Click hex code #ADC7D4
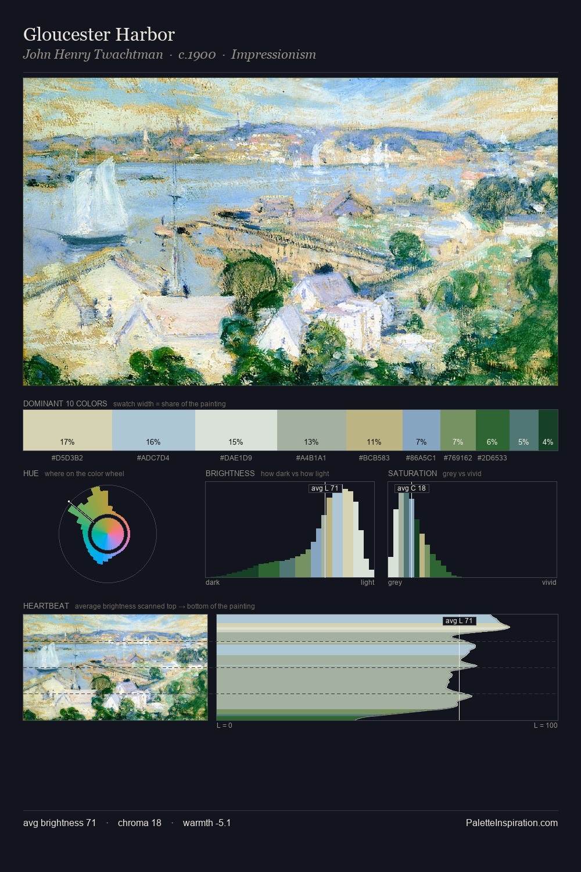The width and height of the screenshot is (581, 872). [153, 458]
